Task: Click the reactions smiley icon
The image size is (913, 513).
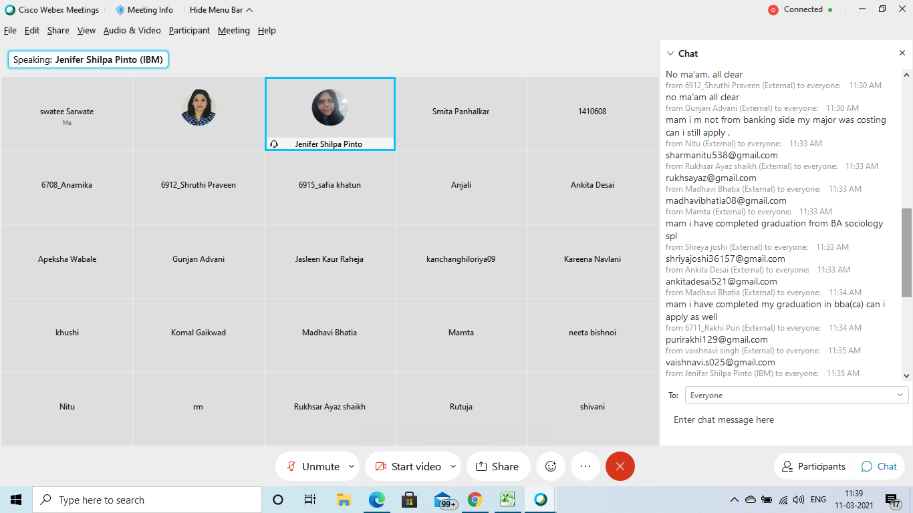Action: click(551, 466)
